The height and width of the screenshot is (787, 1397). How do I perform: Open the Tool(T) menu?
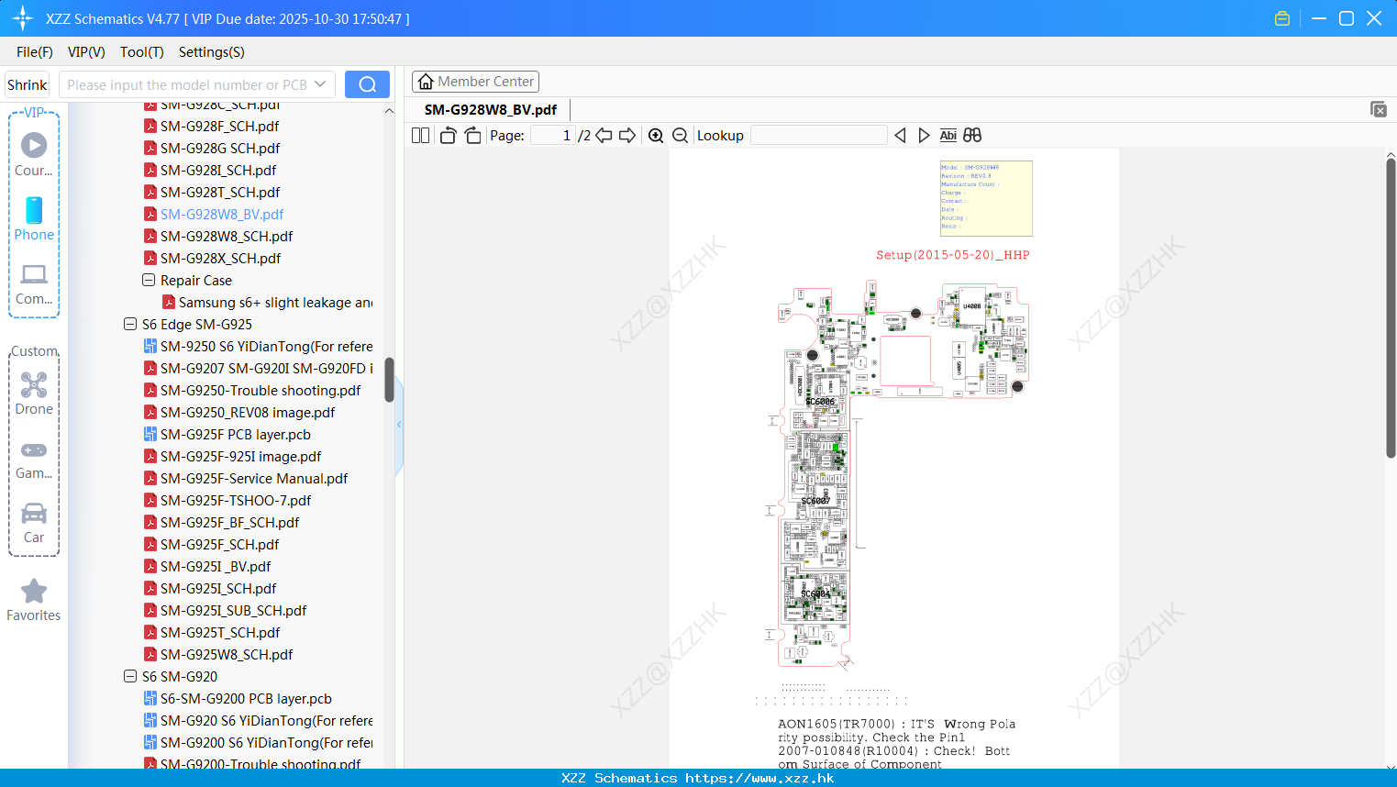141,52
